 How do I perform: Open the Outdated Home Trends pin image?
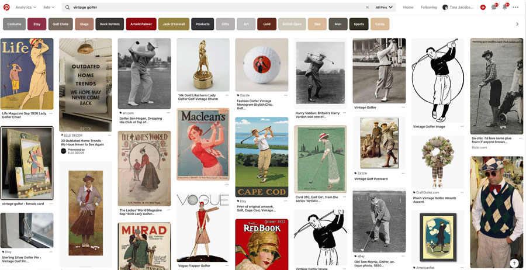85,85
